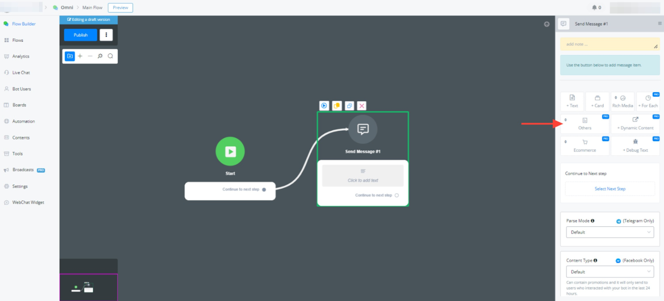The image size is (664, 301).
Task: Add a Text message item
Action: point(572,101)
